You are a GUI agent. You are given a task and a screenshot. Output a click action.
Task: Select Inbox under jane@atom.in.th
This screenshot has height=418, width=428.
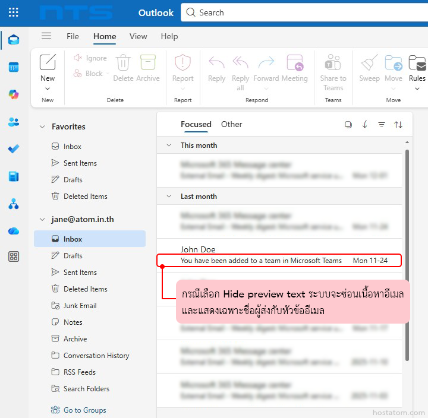90,239
